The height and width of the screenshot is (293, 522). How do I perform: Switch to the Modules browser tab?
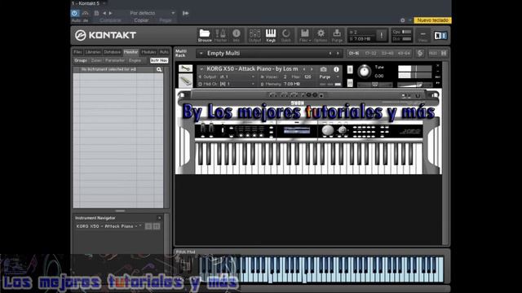(148, 52)
